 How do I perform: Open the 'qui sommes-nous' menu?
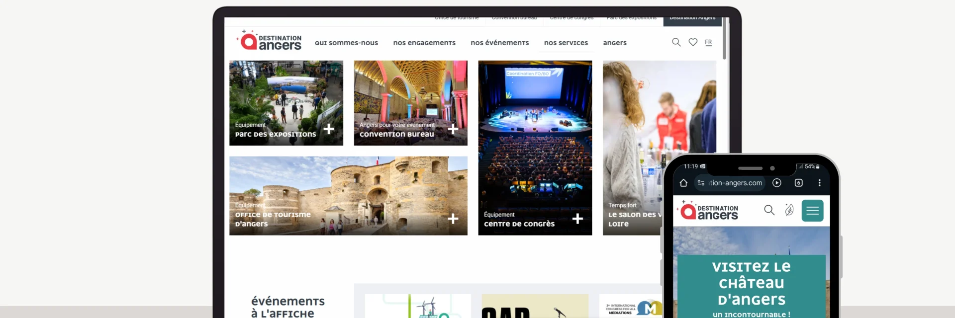tap(346, 43)
